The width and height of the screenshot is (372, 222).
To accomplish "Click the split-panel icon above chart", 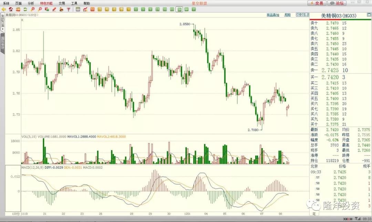I will click(307, 15).
